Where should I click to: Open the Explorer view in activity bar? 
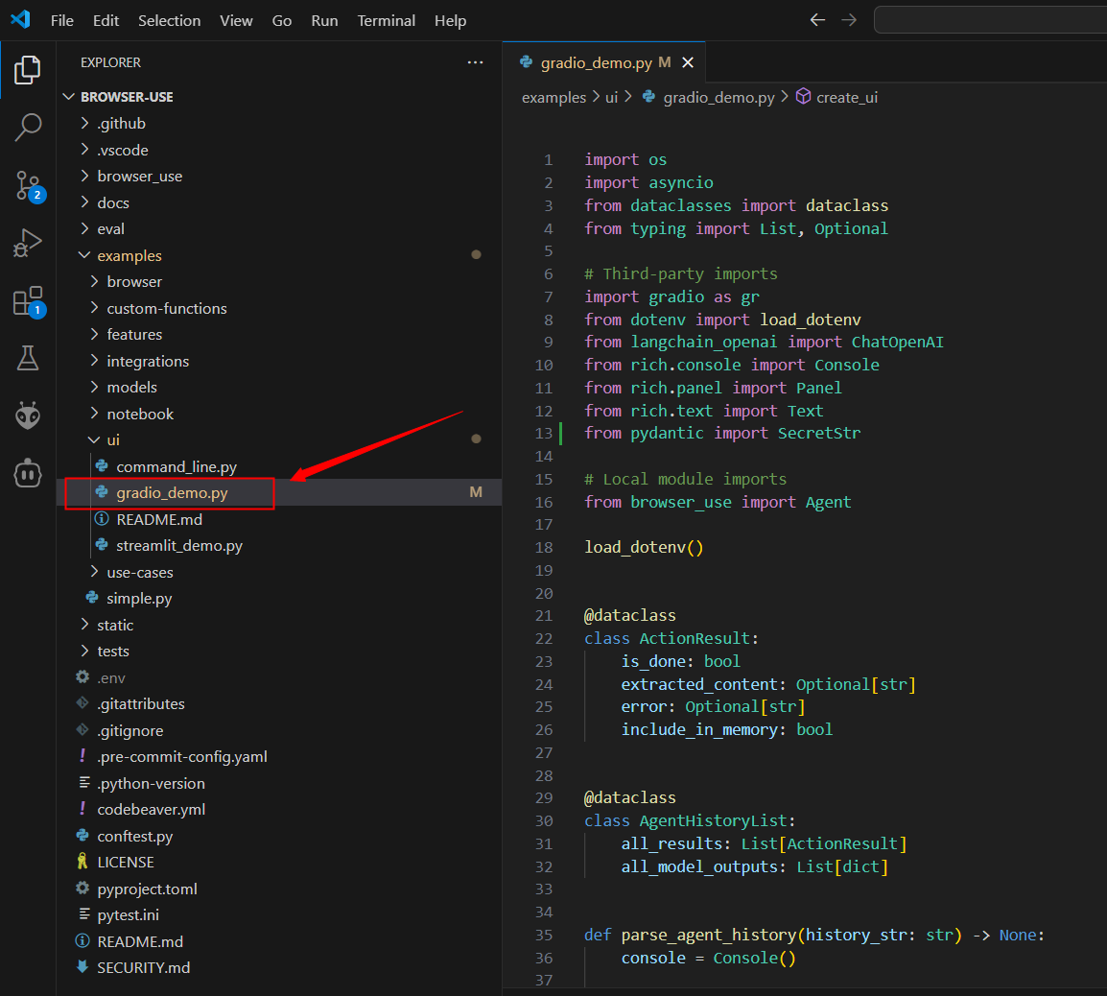28,70
